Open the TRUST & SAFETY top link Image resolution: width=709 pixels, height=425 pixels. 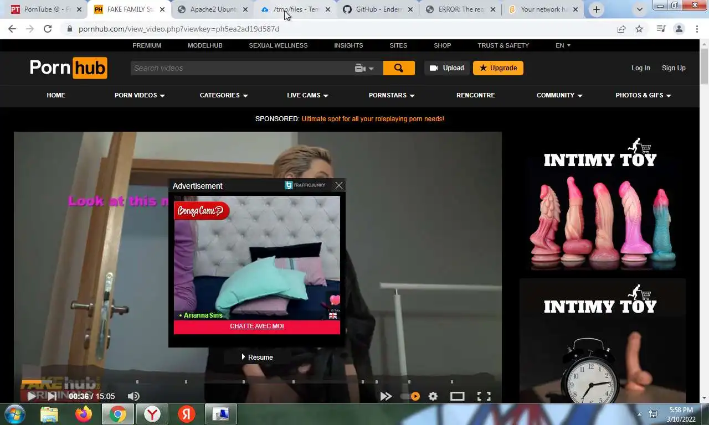coord(504,45)
